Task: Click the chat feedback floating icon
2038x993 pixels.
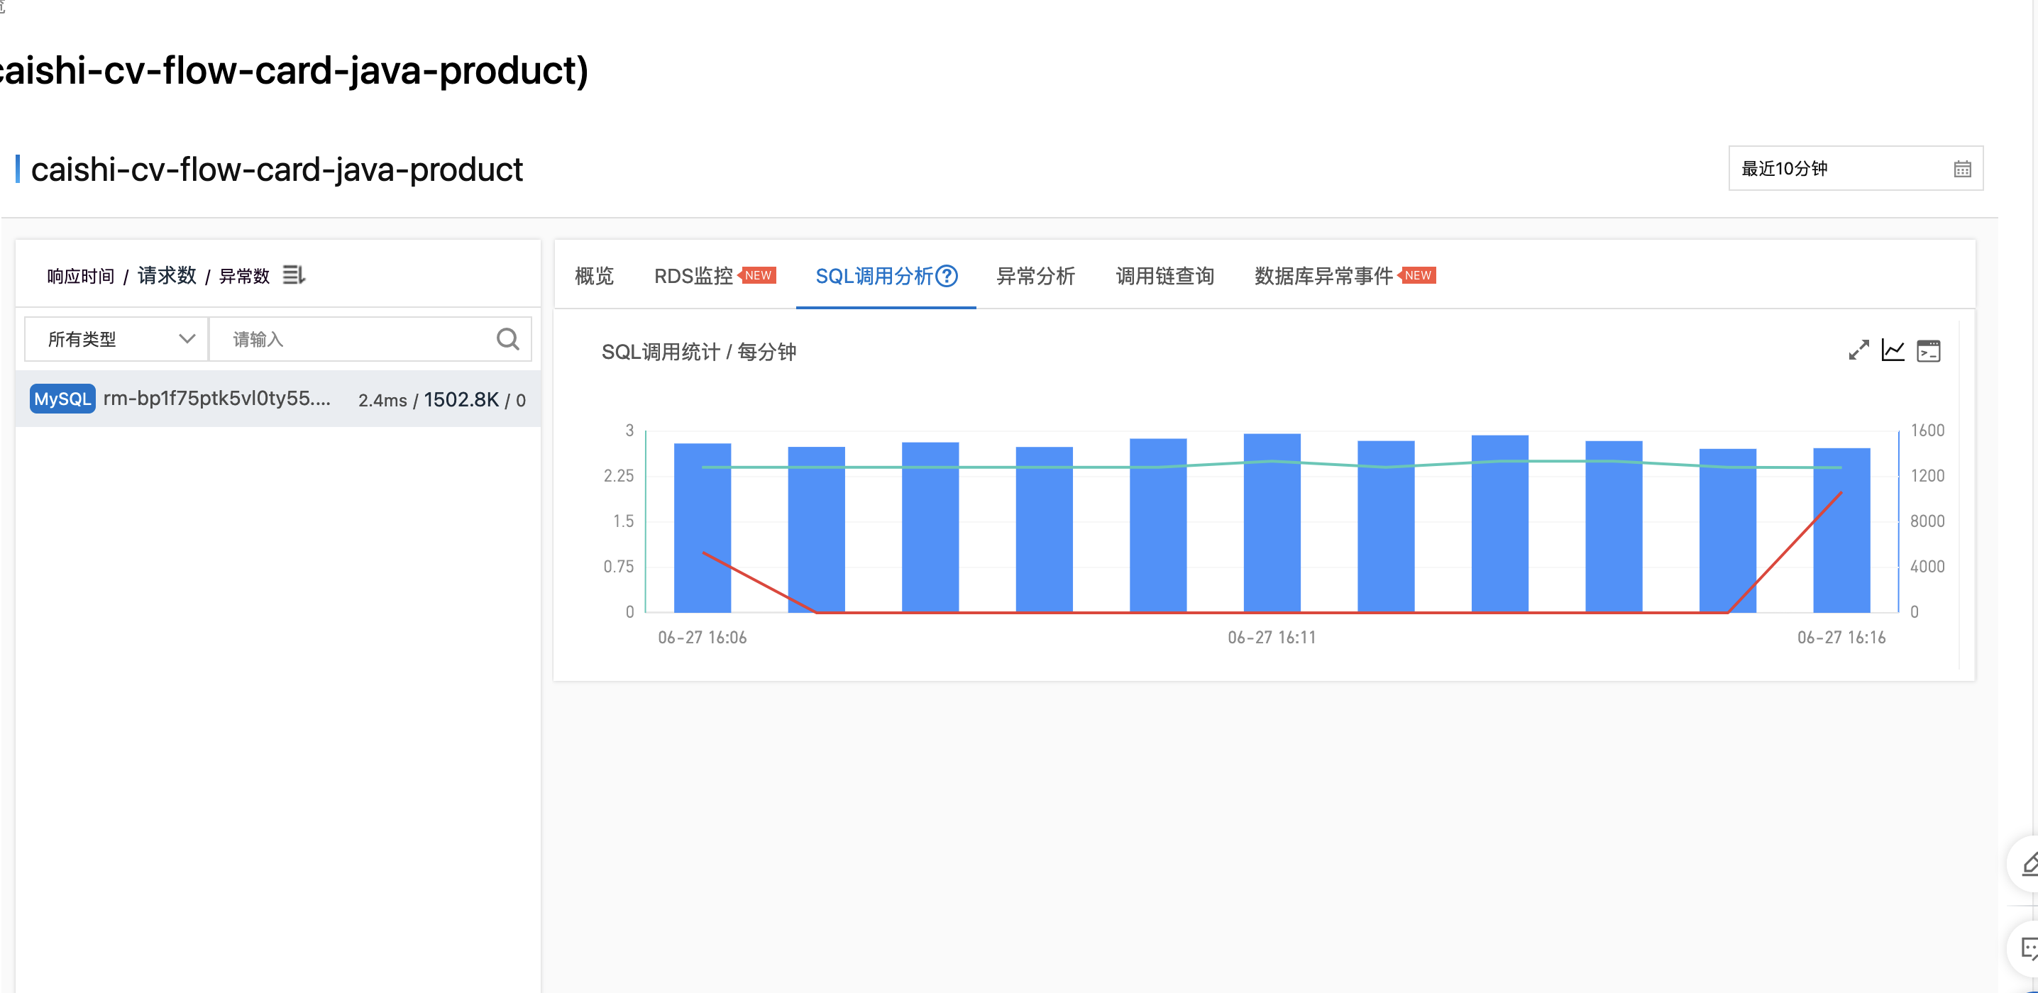Action: pyautogui.click(x=2029, y=948)
